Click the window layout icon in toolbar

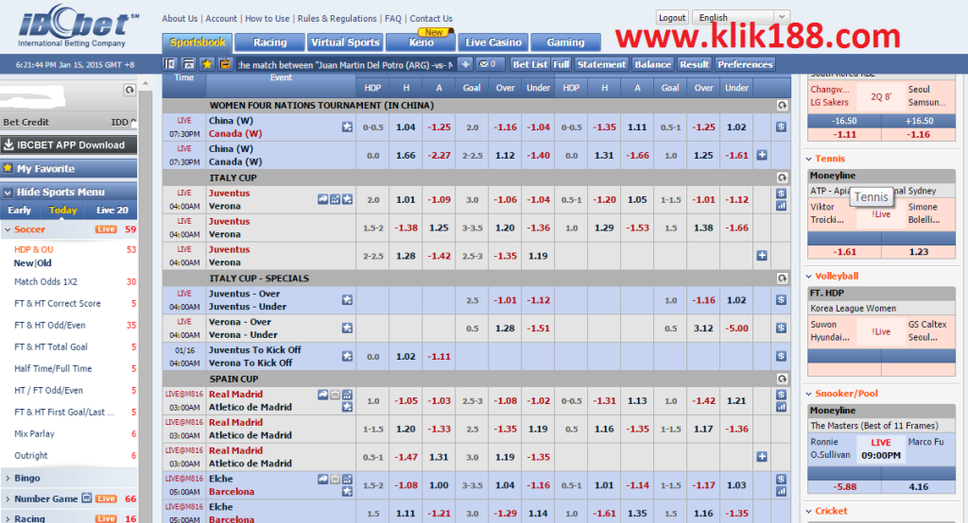[x=188, y=64]
